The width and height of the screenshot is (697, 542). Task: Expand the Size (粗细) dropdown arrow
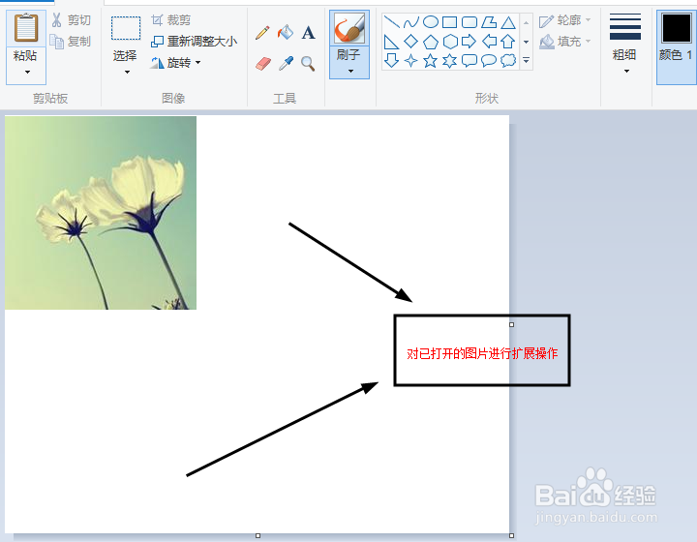626,71
